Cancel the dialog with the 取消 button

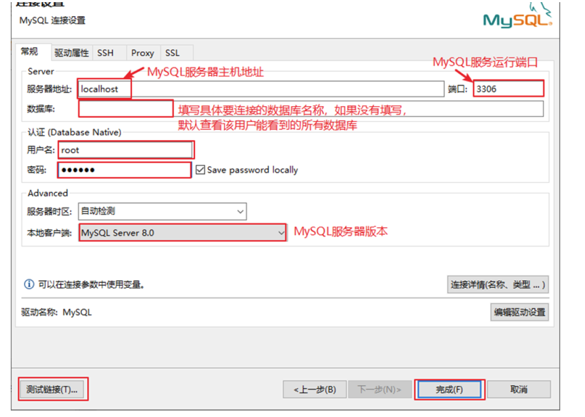tap(519, 390)
